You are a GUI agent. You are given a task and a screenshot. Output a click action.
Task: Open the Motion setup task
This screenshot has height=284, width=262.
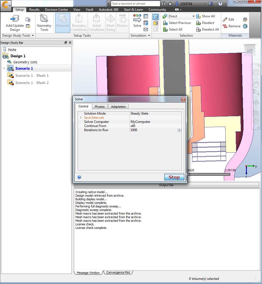coord(122,22)
